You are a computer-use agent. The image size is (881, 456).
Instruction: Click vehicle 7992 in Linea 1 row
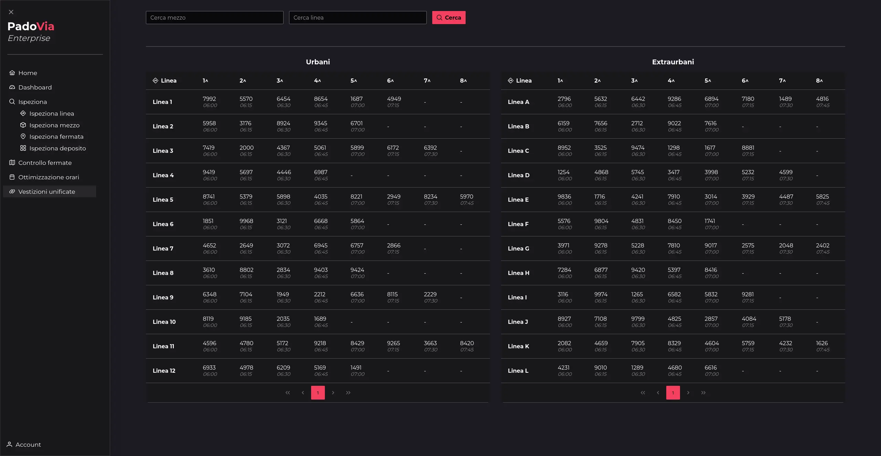209,99
